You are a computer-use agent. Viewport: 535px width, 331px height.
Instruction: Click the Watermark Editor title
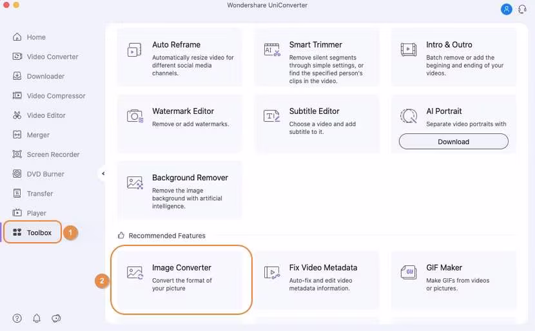pos(183,111)
